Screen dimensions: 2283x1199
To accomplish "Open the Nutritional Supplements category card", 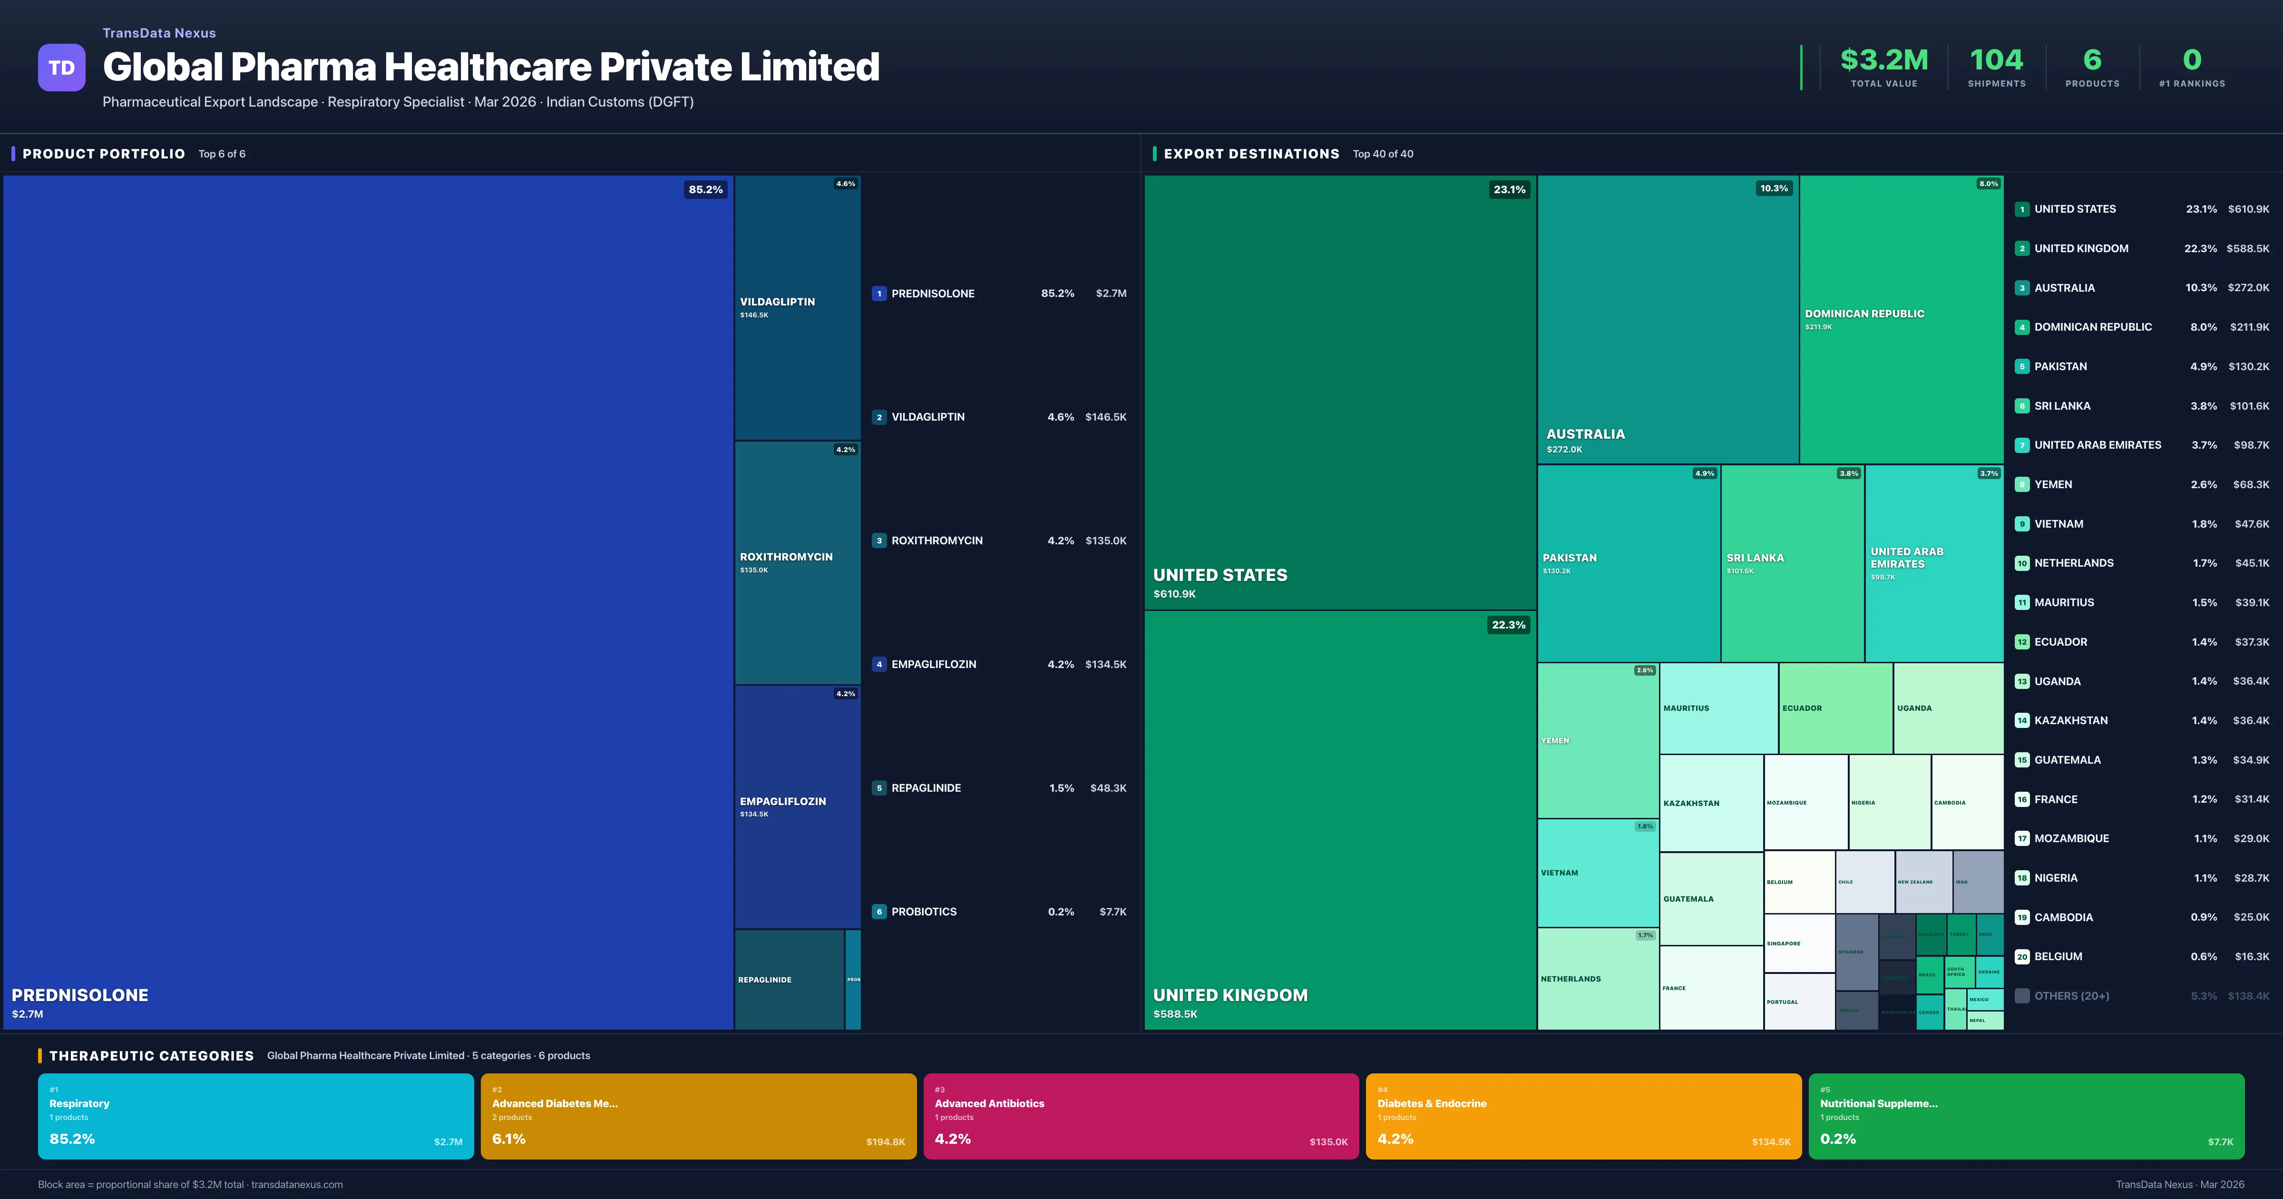I will (x=2026, y=1116).
